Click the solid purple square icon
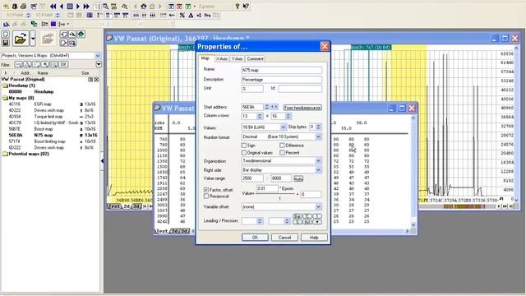Image resolution: width=526 pixels, height=296 pixels. 53,24
